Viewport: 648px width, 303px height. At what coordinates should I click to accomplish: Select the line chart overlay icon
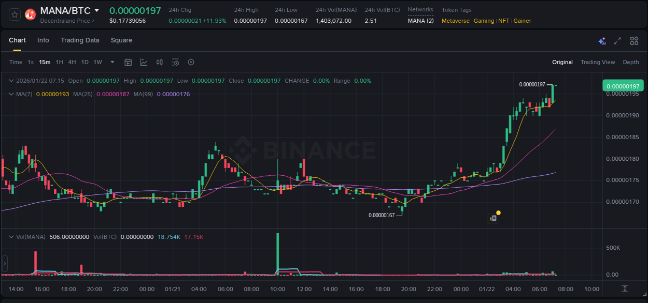click(144, 62)
